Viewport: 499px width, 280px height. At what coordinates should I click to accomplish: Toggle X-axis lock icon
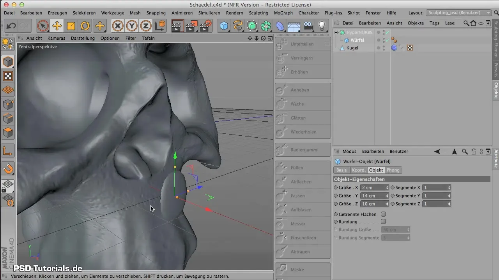[118, 26]
